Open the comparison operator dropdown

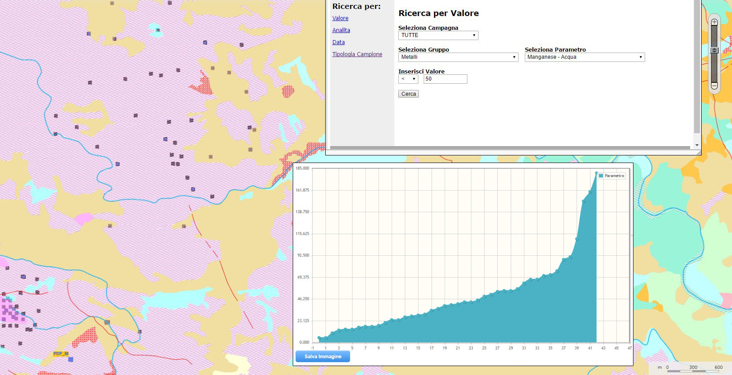click(408, 79)
